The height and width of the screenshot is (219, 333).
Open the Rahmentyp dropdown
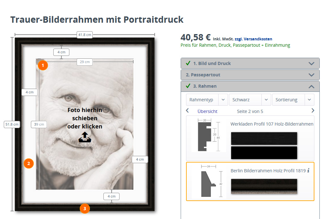click(207, 100)
